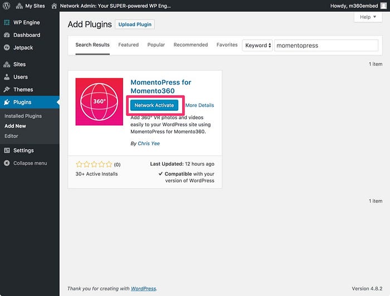This screenshot has width=390, height=296.
Task: Click the Themes brush icon
Action: [x=7, y=90]
